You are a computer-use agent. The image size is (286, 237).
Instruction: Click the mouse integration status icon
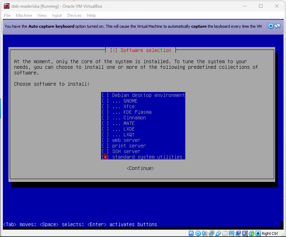252,233
